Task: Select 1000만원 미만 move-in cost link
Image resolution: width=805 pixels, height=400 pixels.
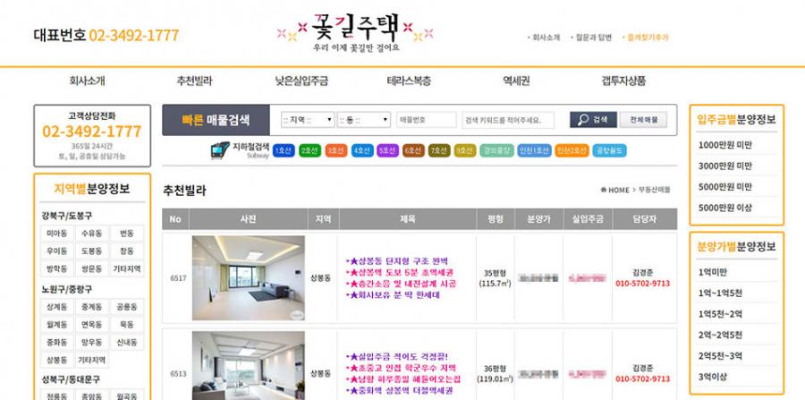Action: coord(725,144)
